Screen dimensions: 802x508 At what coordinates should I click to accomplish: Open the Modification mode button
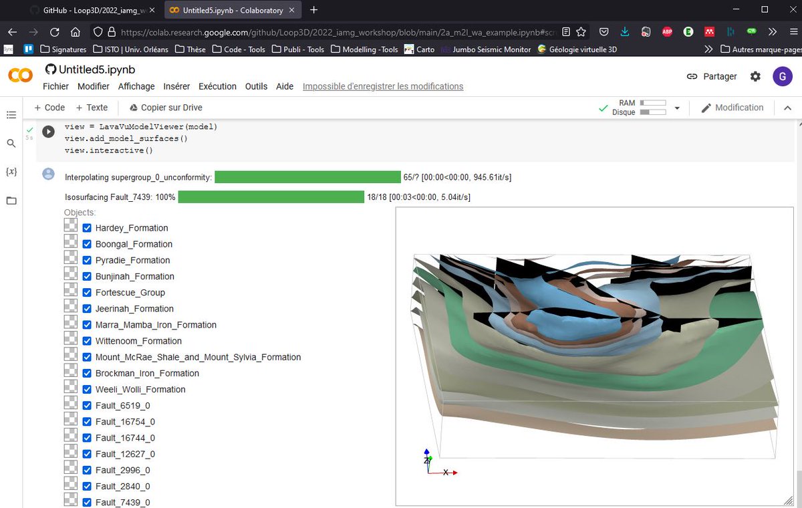click(732, 108)
